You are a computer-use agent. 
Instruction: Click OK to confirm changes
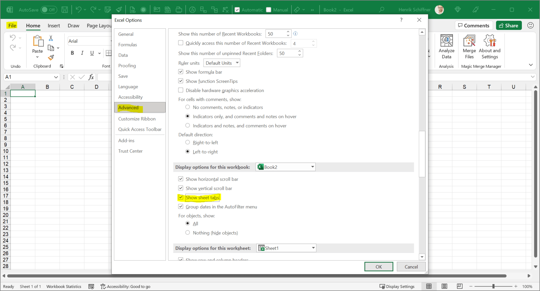[379, 267]
